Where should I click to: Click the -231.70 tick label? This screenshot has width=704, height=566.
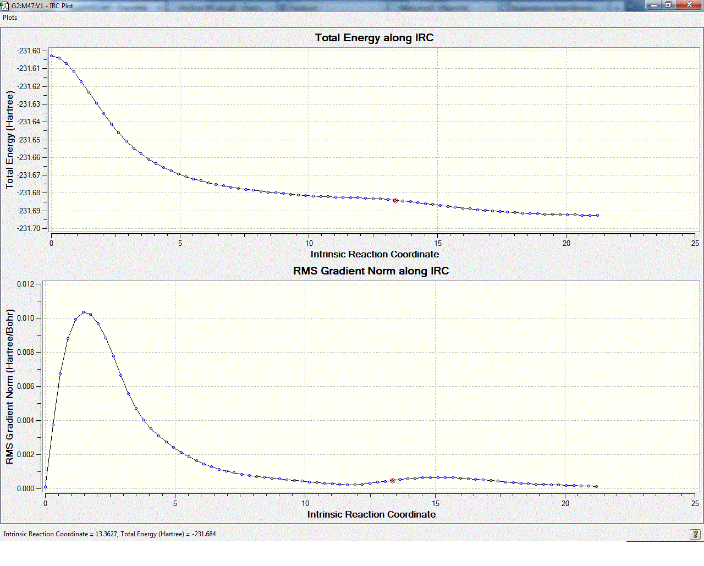tap(29, 228)
